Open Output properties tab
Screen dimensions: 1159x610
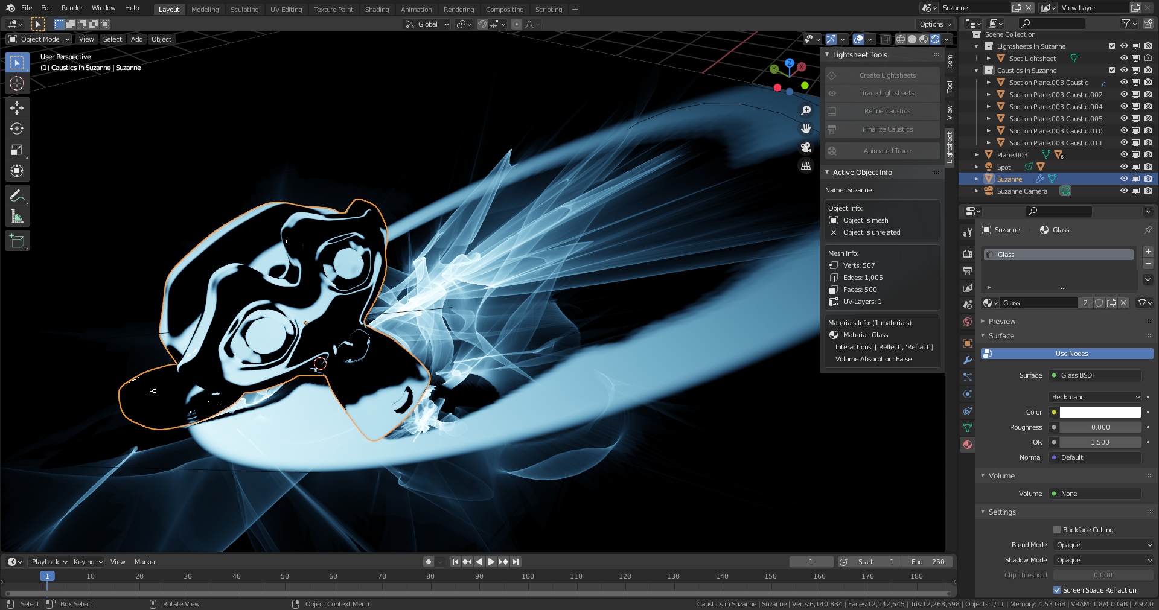pyautogui.click(x=968, y=271)
